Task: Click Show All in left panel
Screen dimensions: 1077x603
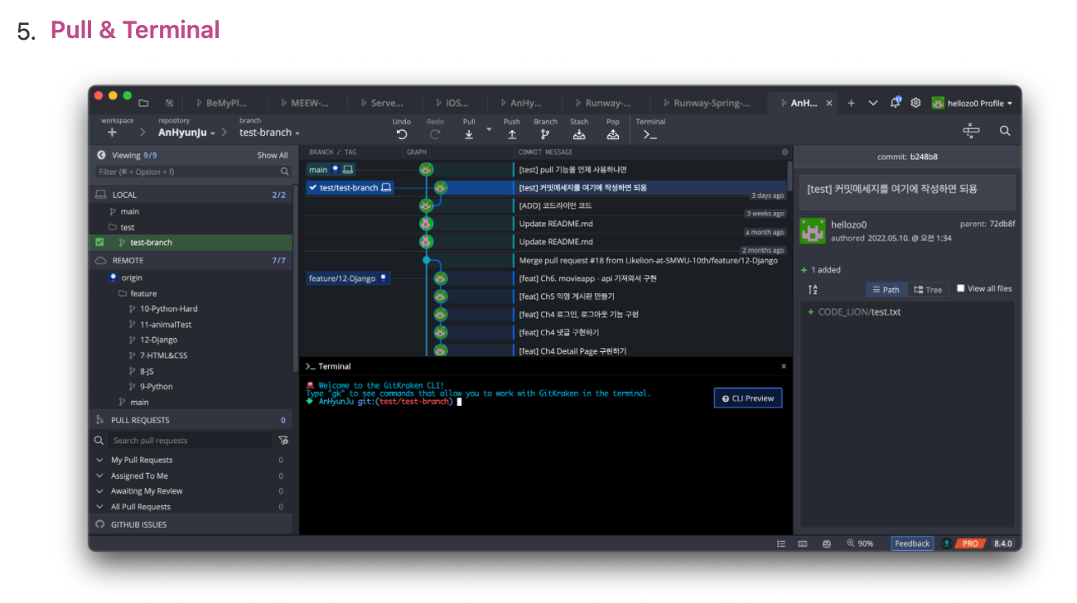Action: pyautogui.click(x=273, y=155)
